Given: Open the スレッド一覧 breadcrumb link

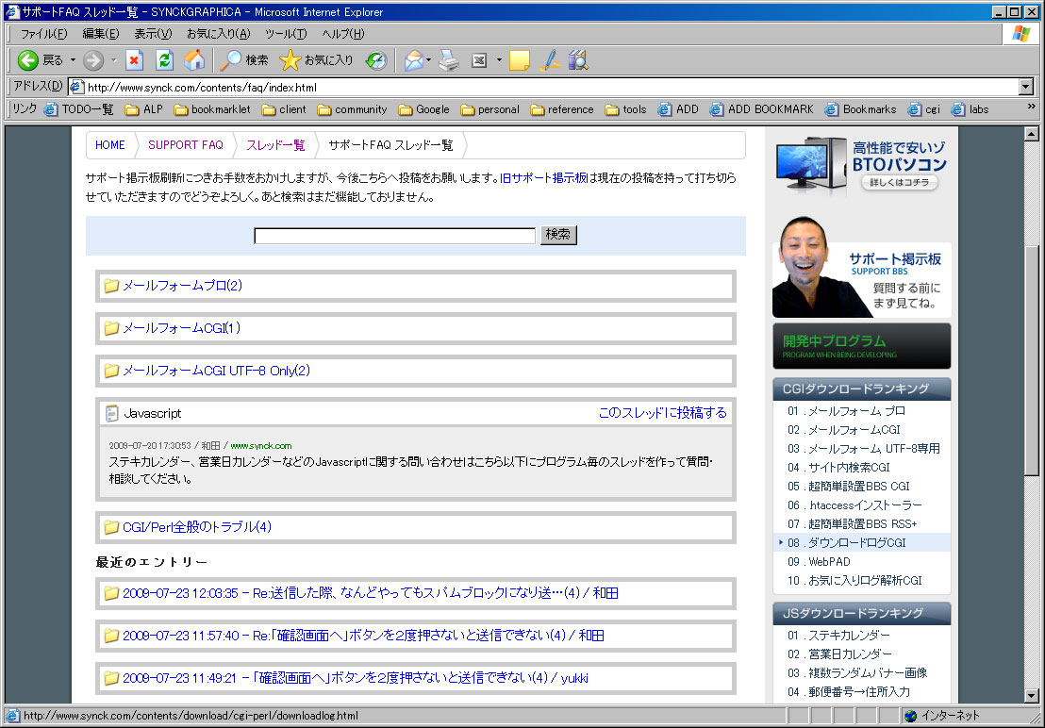Looking at the screenshot, I should click(275, 145).
